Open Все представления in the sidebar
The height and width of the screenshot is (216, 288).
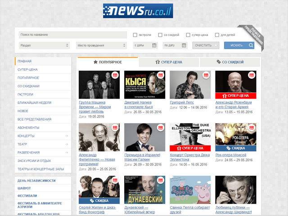[x=43, y=119]
